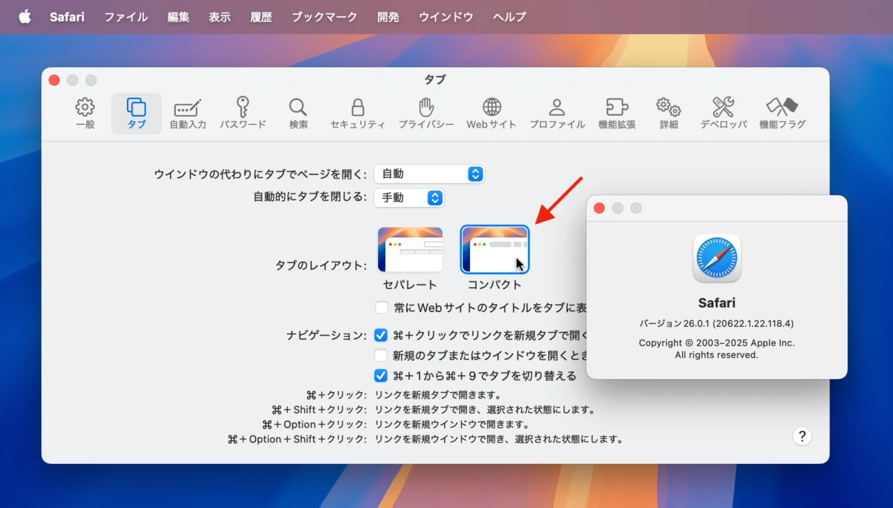Switch to the 機能フラグ (Feature Flags) pane

[781, 112]
